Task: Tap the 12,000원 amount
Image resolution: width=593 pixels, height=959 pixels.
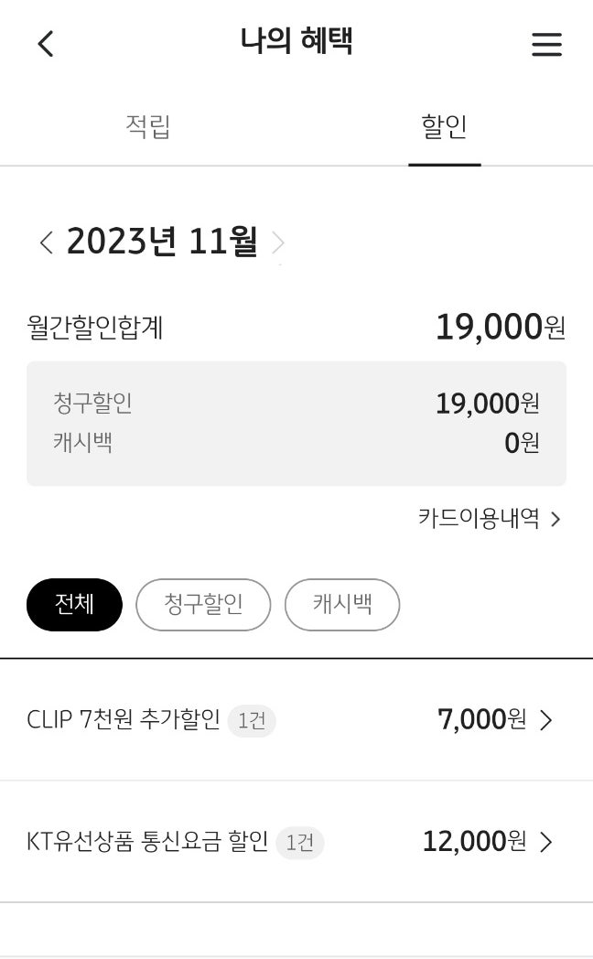Action: click(474, 842)
